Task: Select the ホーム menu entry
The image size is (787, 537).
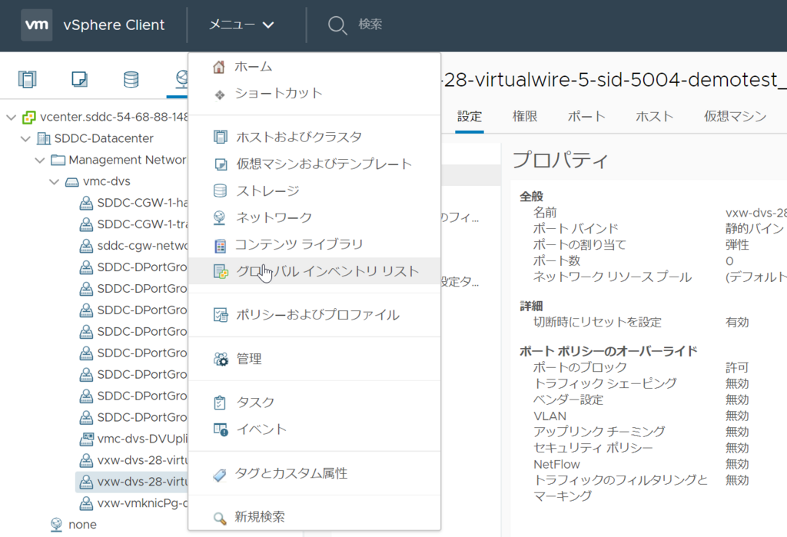Action: click(253, 67)
